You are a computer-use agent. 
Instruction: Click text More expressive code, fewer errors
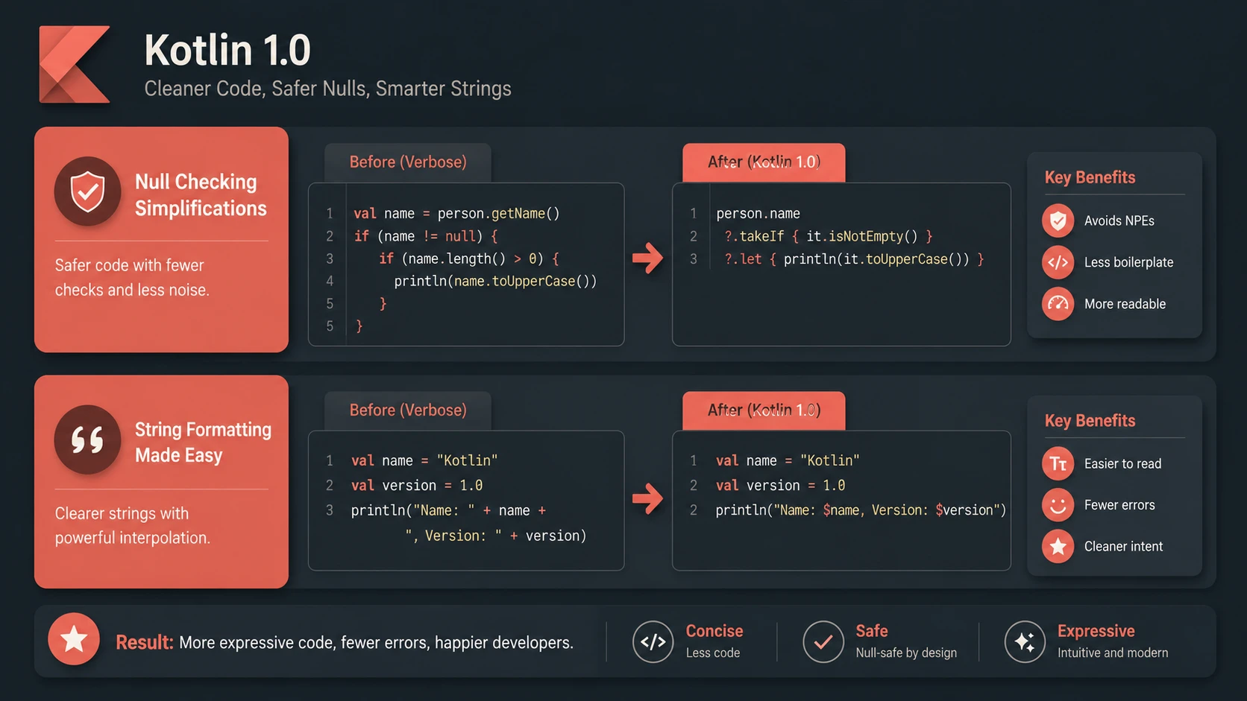(377, 643)
